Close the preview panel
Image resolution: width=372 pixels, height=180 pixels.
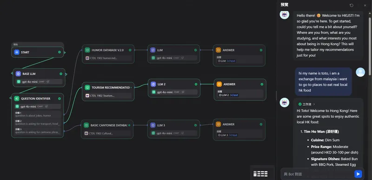point(365,5)
